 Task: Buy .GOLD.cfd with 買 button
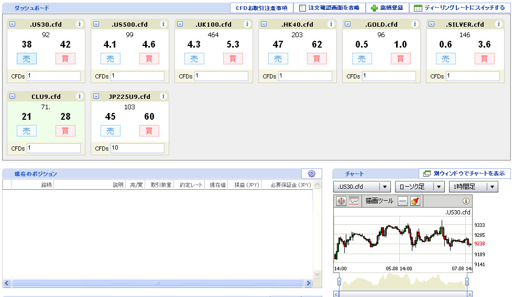coord(401,59)
